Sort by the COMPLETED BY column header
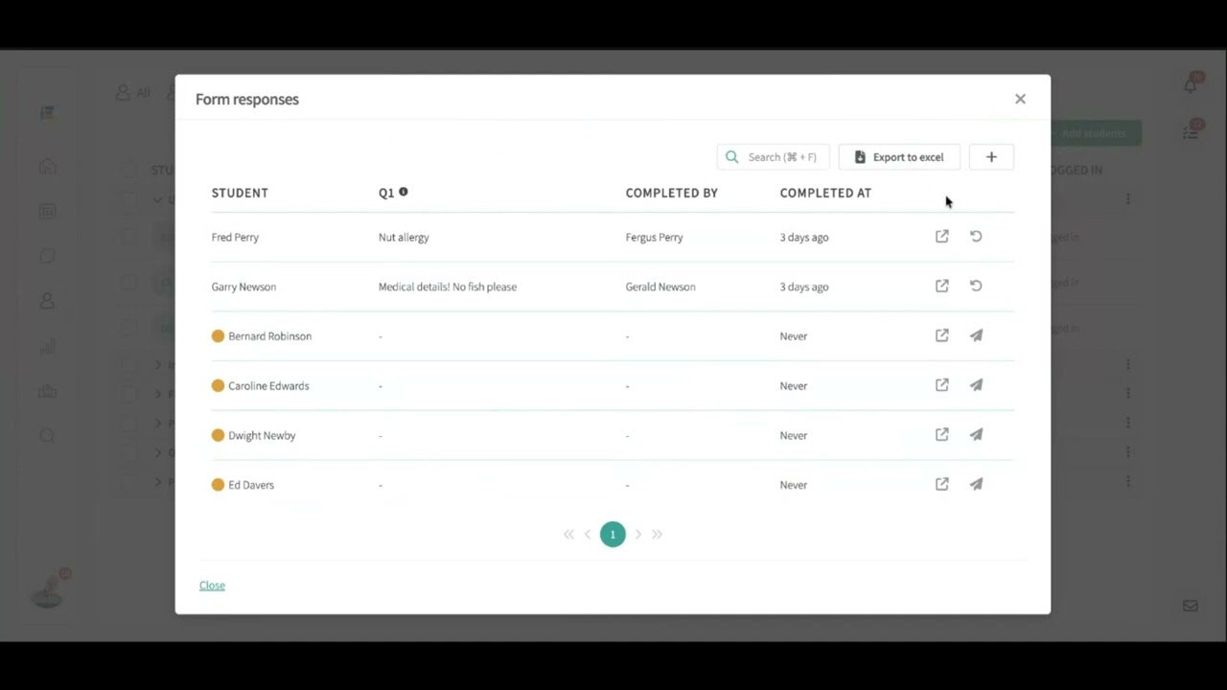This screenshot has height=690, width=1227. coord(671,193)
